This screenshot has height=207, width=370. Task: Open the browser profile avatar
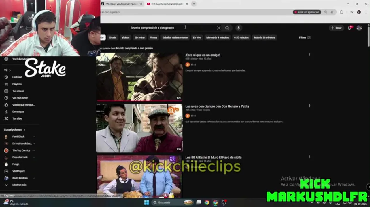click(x=359, y=12)
